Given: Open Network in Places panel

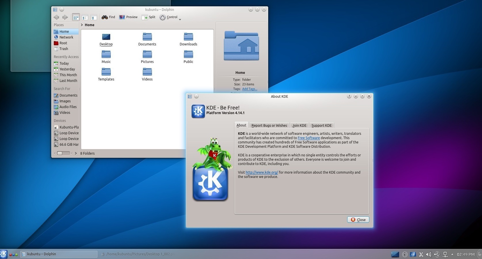Looking at the screenshot, I should (66, 37).
